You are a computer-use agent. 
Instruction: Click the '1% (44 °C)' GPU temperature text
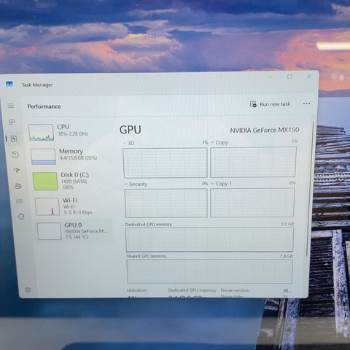pyautogui.click(x=77, y=236)
